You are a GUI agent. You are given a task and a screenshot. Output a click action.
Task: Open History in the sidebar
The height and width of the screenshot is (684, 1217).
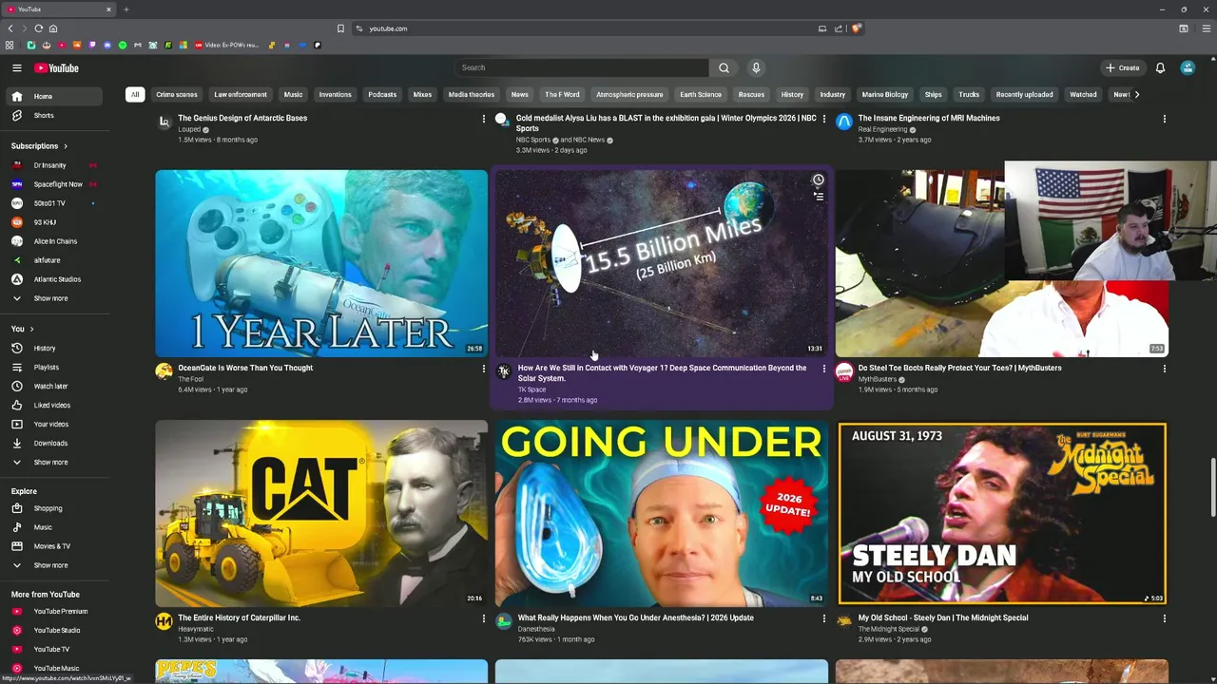pyautogui.click(x=52, y=348)
